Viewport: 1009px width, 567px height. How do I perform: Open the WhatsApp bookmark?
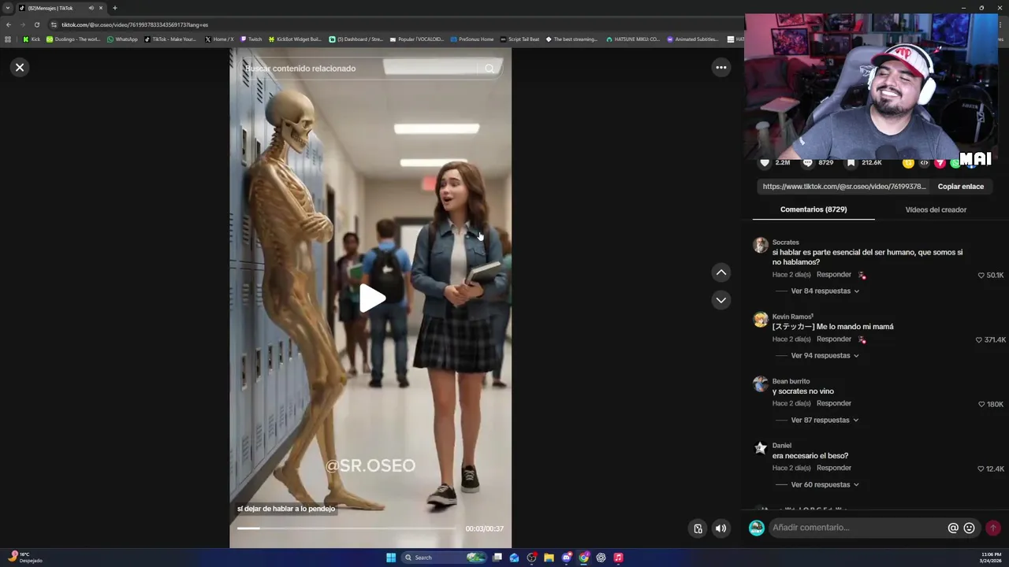click(122, 39)
